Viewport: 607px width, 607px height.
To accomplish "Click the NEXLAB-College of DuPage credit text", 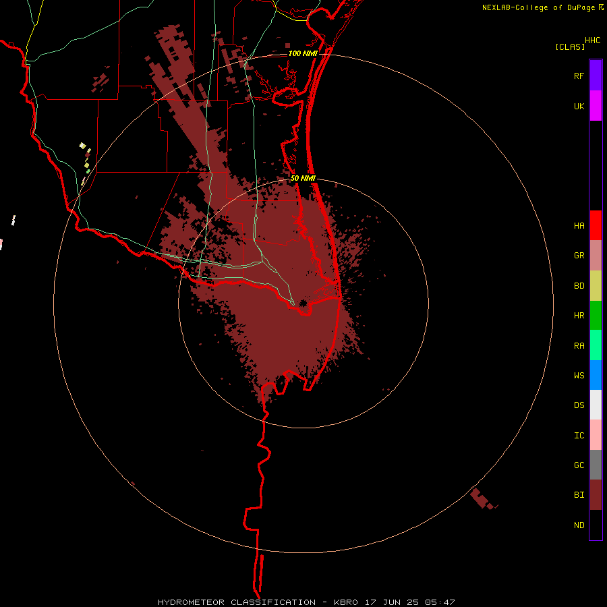I will [538, 7].
